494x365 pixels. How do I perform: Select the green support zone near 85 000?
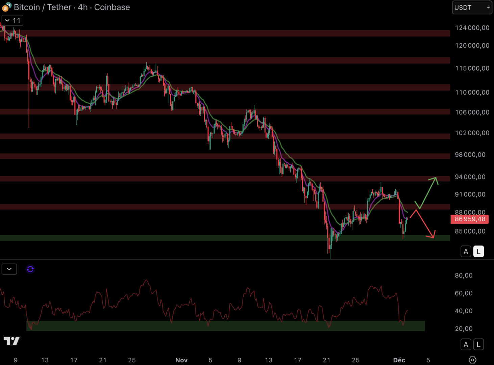pyautogui.click(x=203, y=238)
